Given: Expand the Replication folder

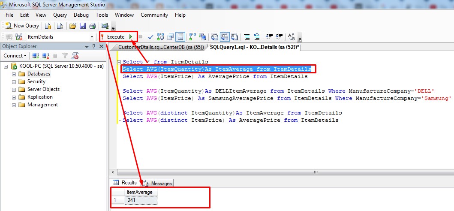Looking at the screenshot, I should (x=14, y=97).
